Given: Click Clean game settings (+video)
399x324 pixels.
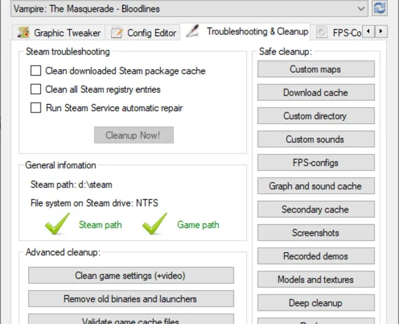Looking at the screenshot, I should point(131,275).
